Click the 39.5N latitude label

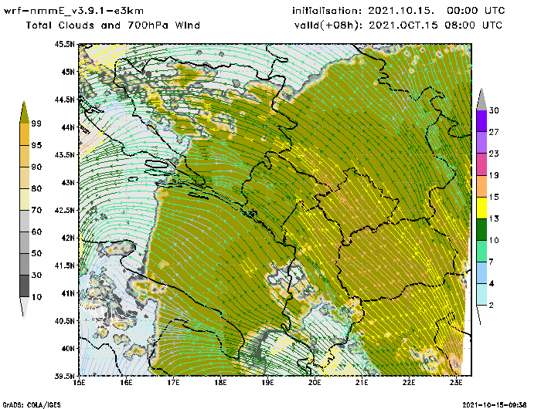coord(64,376)
